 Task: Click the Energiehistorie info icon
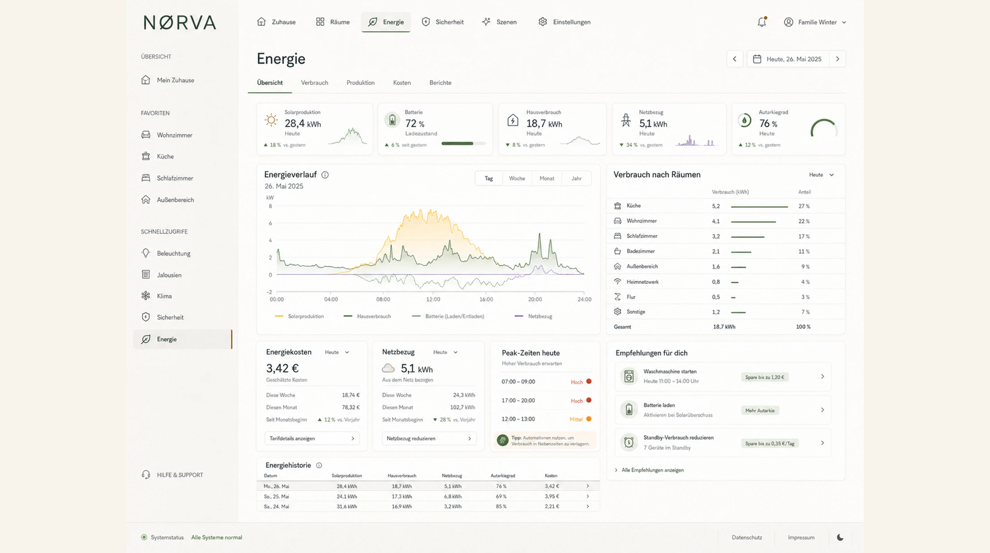319,465
